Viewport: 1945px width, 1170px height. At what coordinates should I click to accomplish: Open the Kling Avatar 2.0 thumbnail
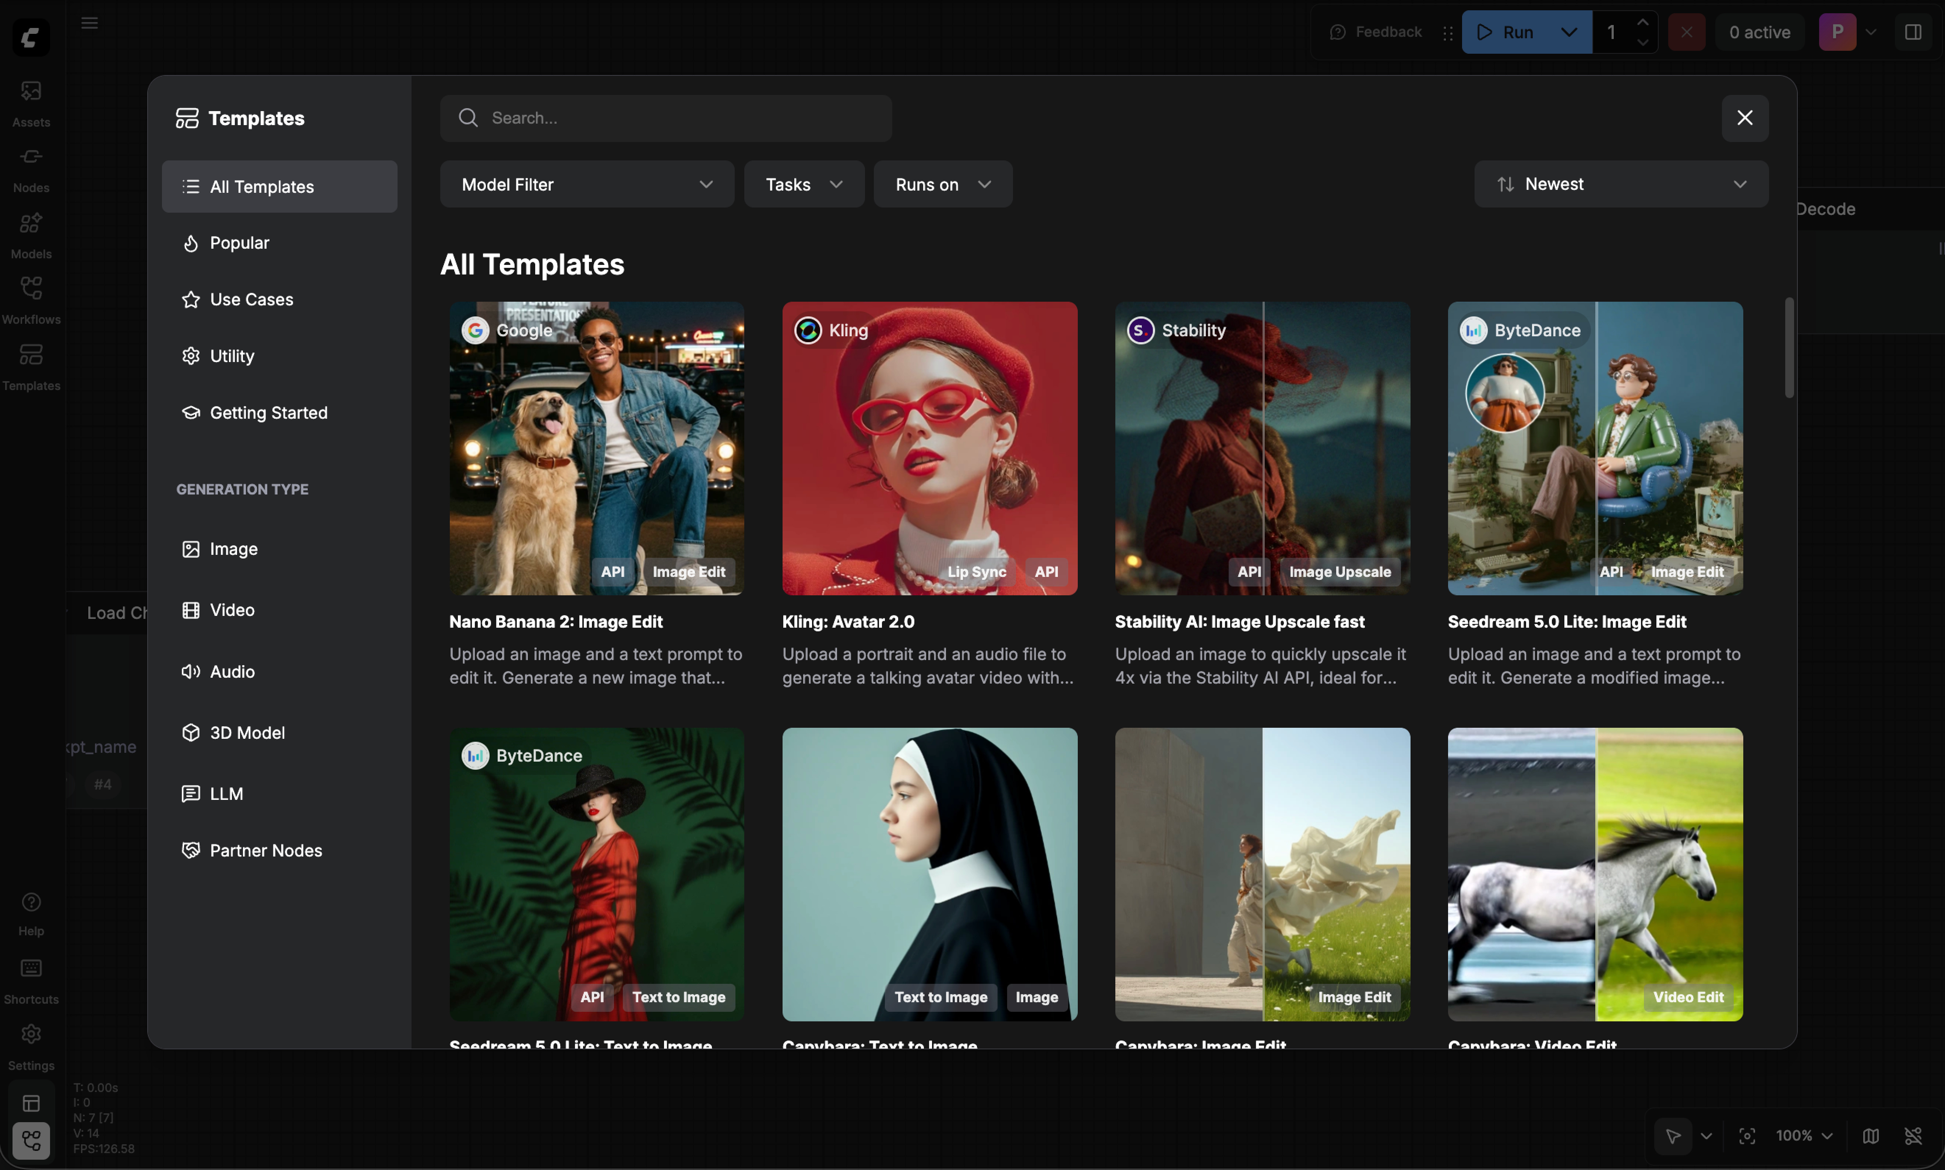(x=929, y=448)
